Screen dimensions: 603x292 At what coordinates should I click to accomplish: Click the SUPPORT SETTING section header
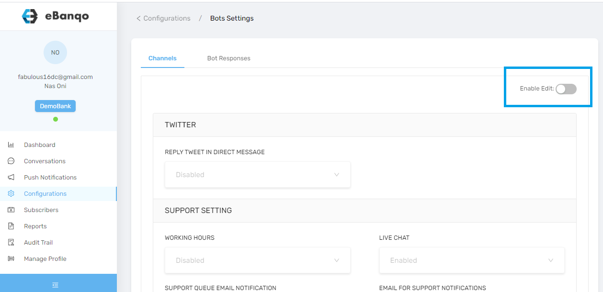(x=364, y=211)
